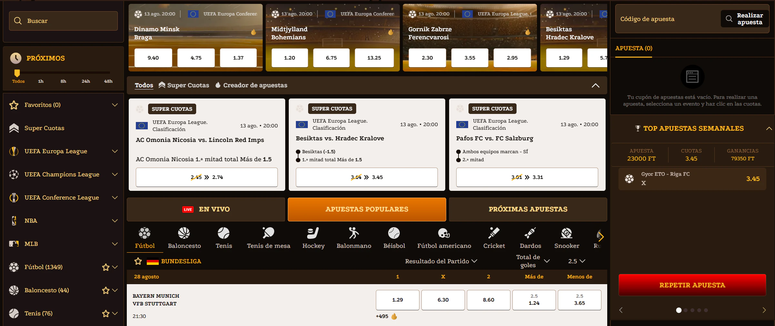Pick boosted odds 2.74 for AC Omonia Nicosia
The width and height of the screenshot is (775, 326).
206,177
